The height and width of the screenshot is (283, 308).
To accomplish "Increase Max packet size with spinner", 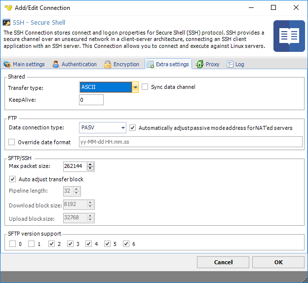I will coord(91,164).
